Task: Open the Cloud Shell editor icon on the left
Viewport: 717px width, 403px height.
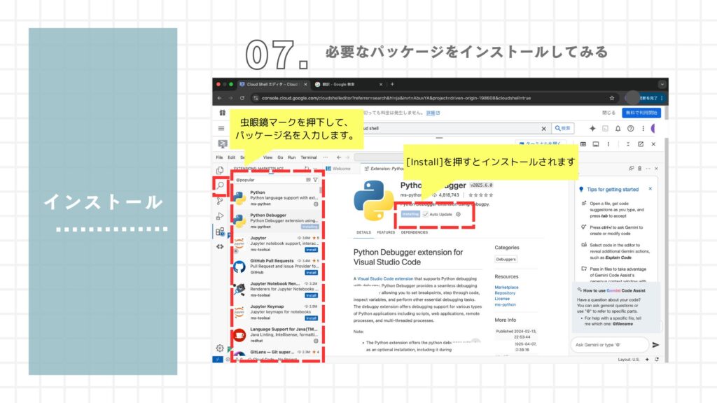Action: (x=223, y=144)
